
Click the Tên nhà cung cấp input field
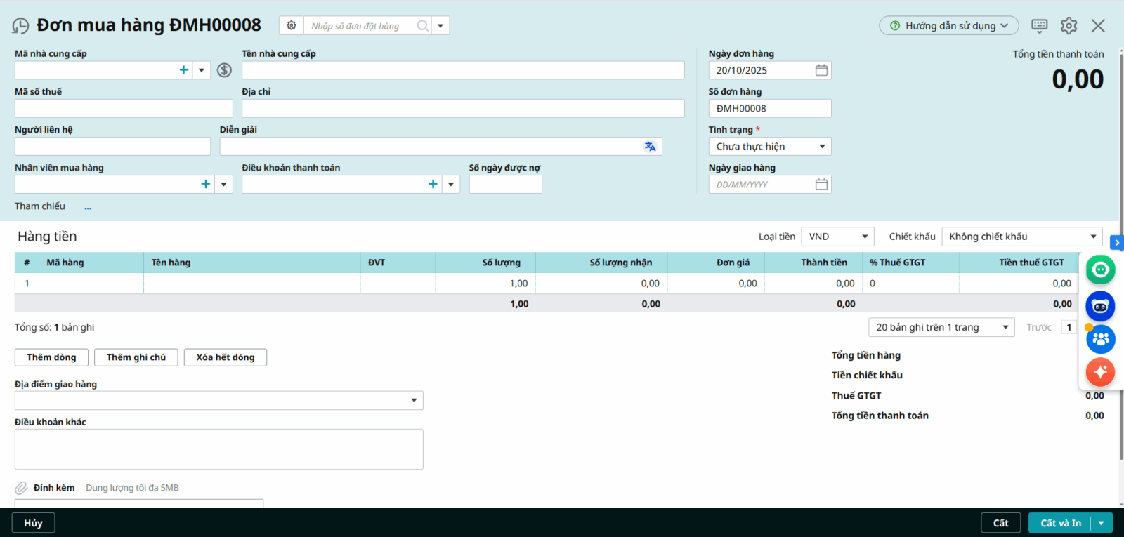[x=463, y=70]
